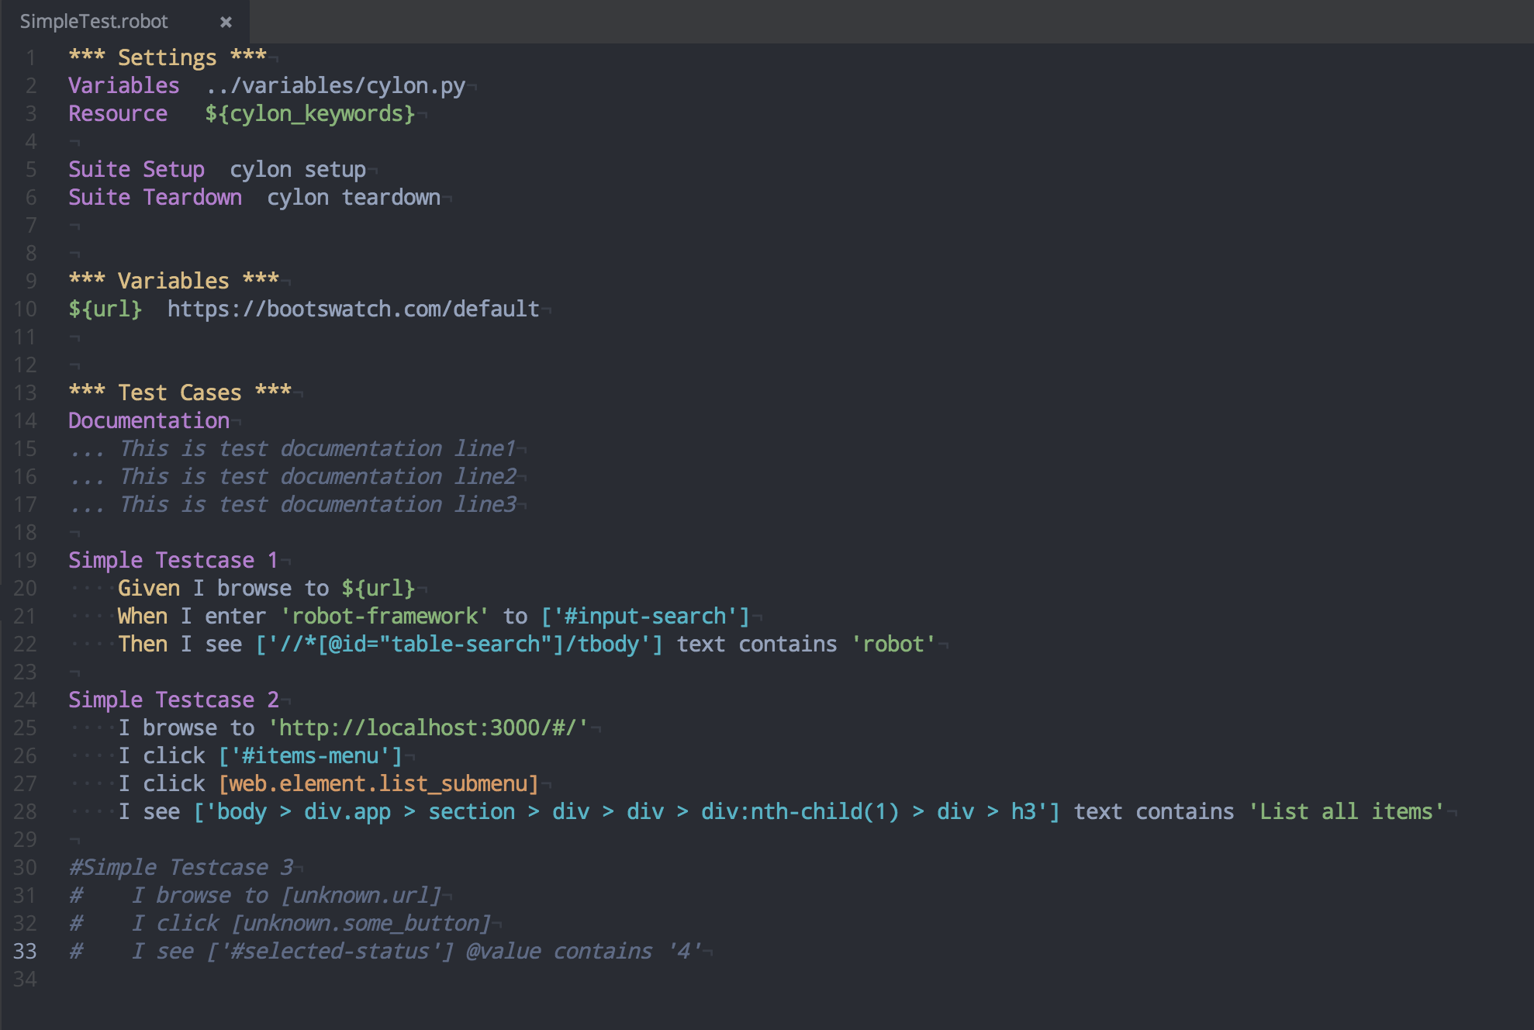Click the 'Documentation' keyword on line 14
Screen dimensions: 1534x1030
(149, 420)
